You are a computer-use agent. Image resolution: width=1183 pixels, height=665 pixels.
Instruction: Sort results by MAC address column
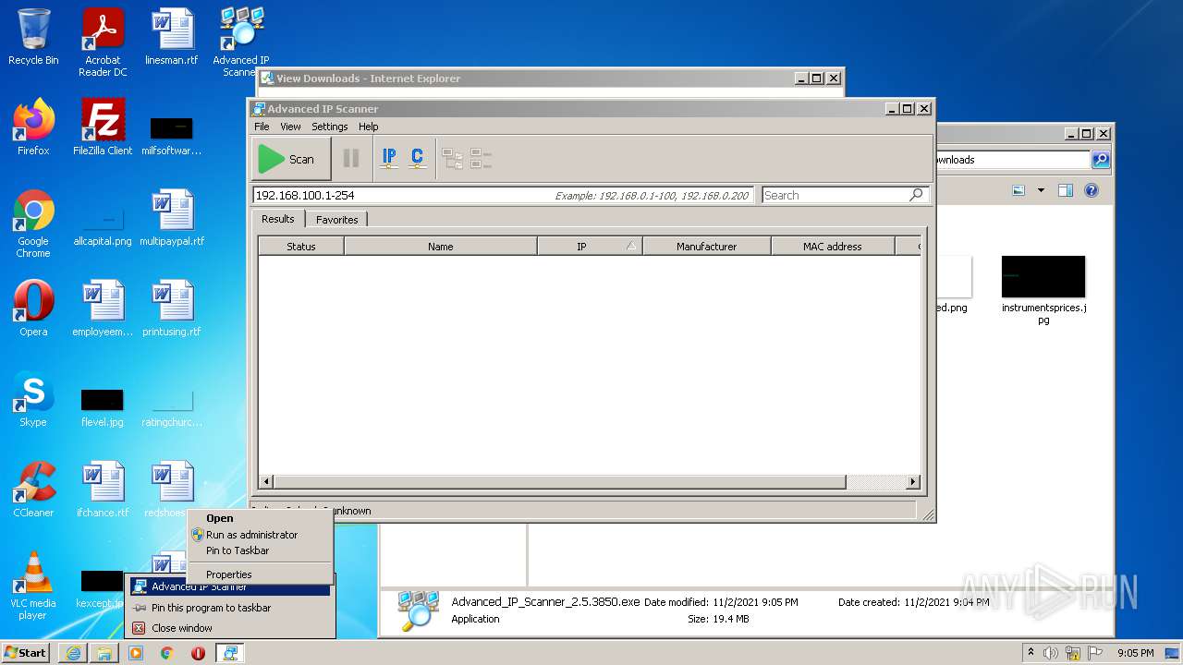pos(833,247)
